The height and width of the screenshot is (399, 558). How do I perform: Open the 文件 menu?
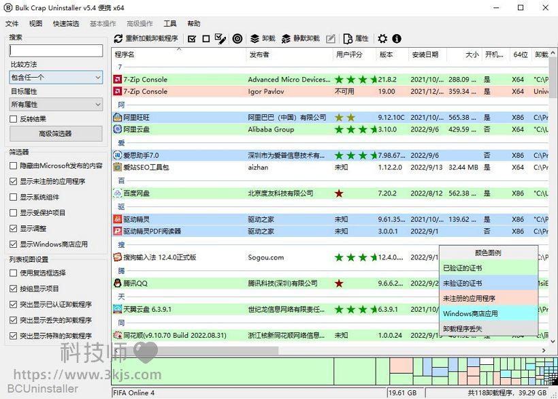pyautogui.click(x=12, y=24)
